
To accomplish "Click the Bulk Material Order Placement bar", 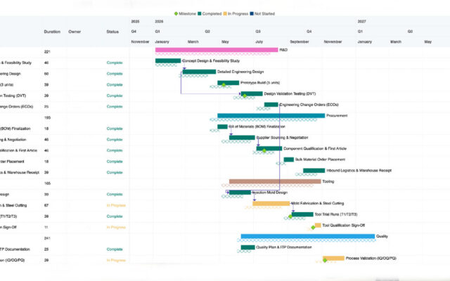I will 289,159.
